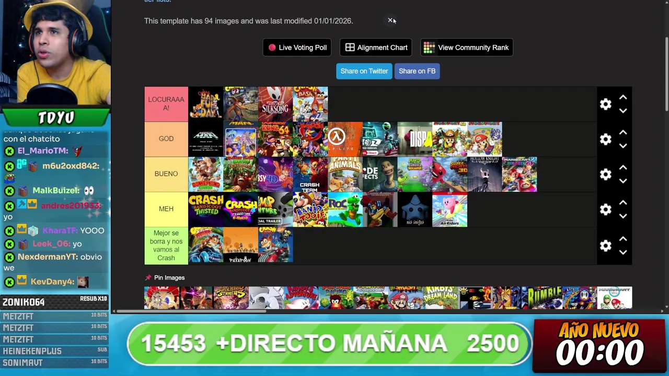Viewport: 669px width, 376px height.
Task: Select the BUENO tier label
Action: coord(166,174)
